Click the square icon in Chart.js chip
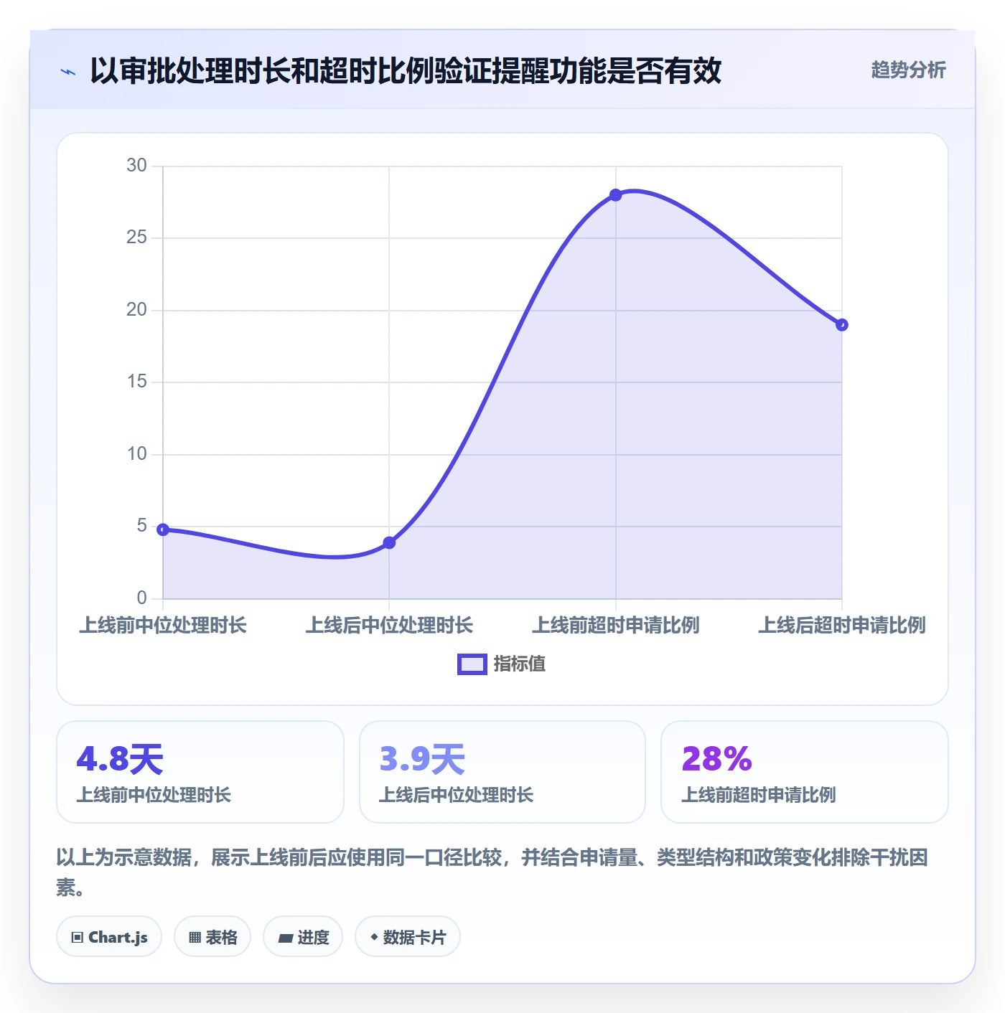Viewport: 1005px width, 1013px height. (x=78, y=938)
